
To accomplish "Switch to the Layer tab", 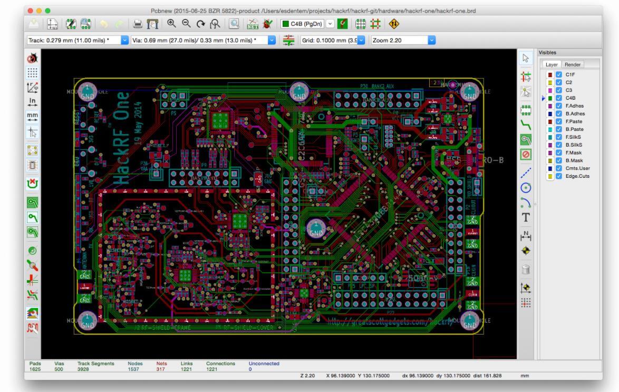I will click(552, 64).
